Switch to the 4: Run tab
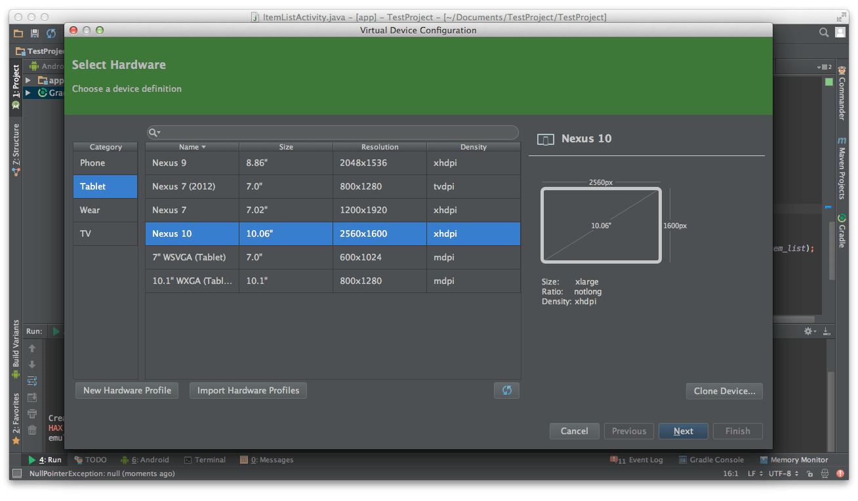858x501 pixels. 45,460
